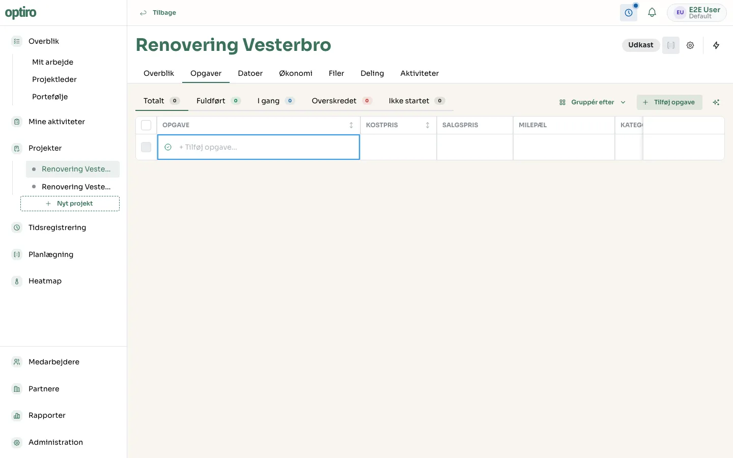Tick the checkbox in the new task row
Image resolution: width=733 pixels, height=458 pixels.
tap(146, 147)
